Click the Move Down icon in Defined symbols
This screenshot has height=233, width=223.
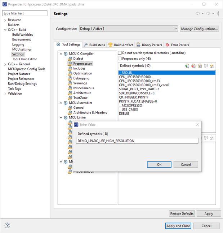[x=212, y=66]
